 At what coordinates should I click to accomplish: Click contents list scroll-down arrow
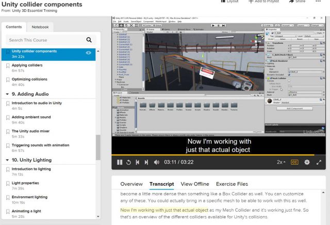click(98, 216)
